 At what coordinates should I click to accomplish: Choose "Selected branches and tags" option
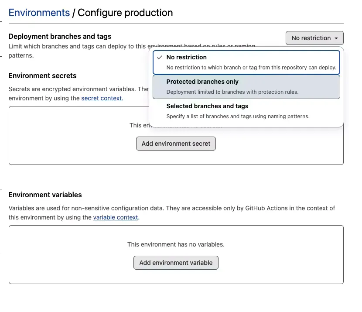pos(207,106)
